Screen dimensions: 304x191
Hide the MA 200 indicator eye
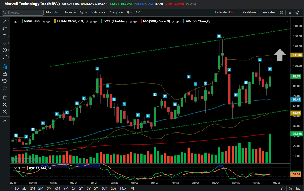coord(135,22)
